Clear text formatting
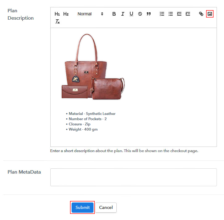This screenshot has width=224, height=220. pyautogui.click(x=57, y=22)
